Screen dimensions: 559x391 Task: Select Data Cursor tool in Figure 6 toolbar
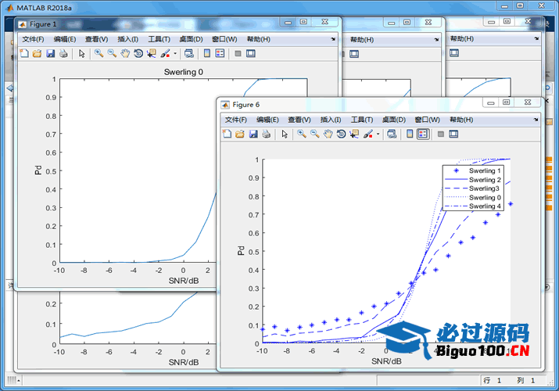click(x=354, y=134)
